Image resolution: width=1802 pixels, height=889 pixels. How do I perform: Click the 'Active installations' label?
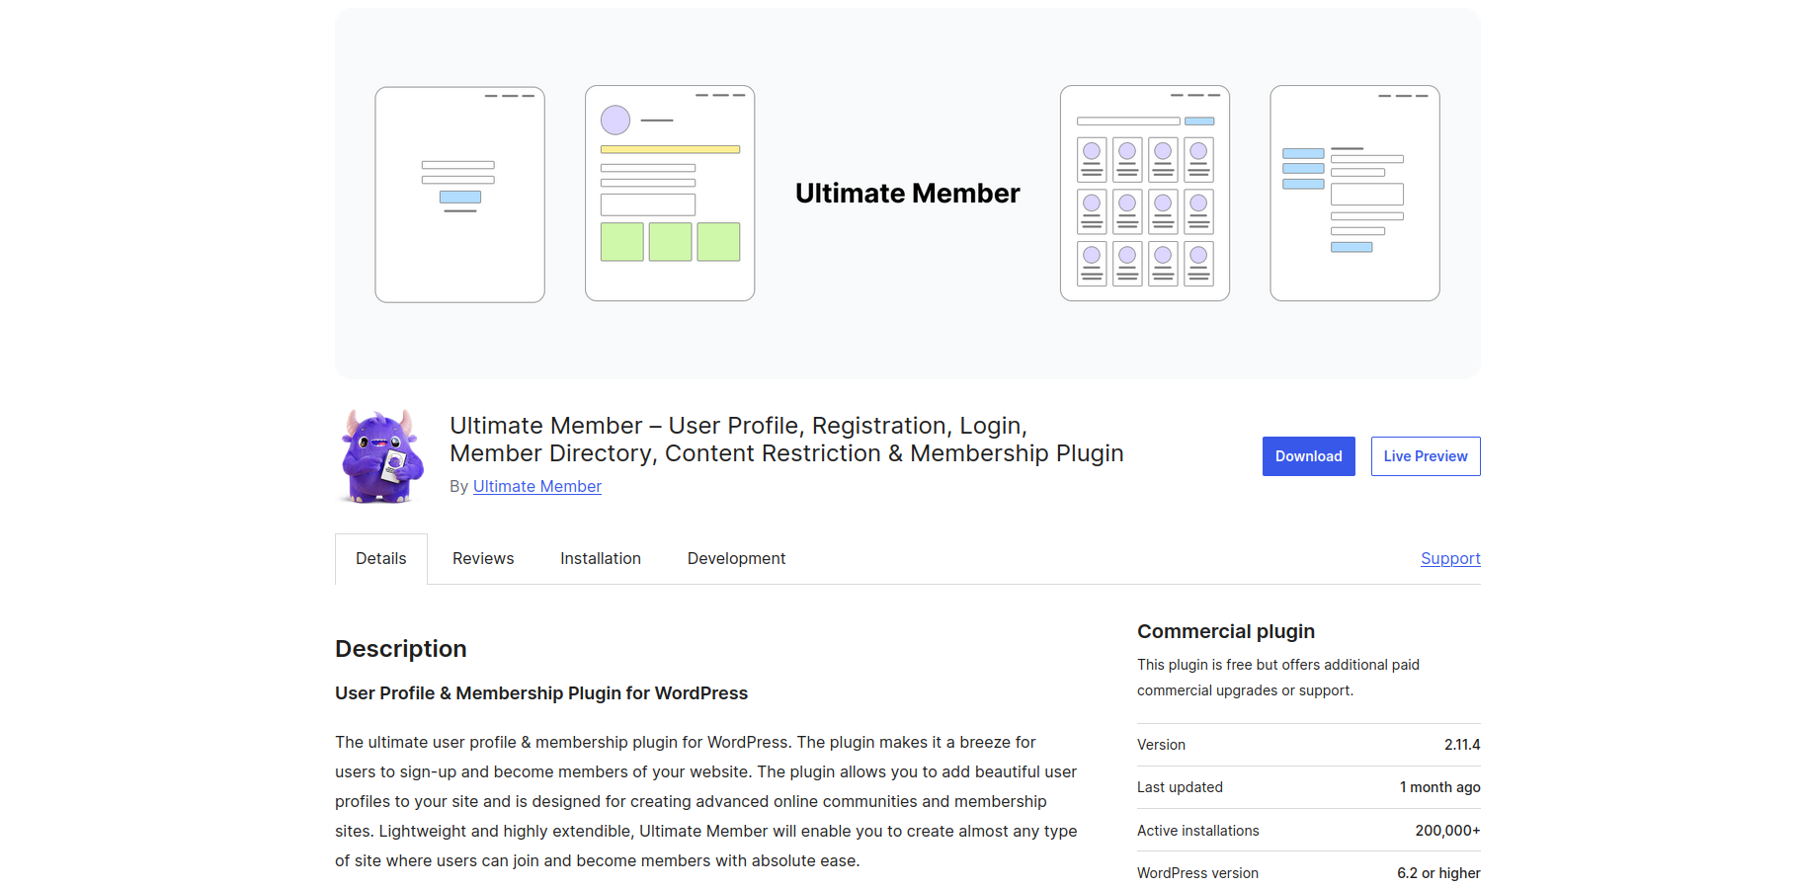click(1197, 831)
